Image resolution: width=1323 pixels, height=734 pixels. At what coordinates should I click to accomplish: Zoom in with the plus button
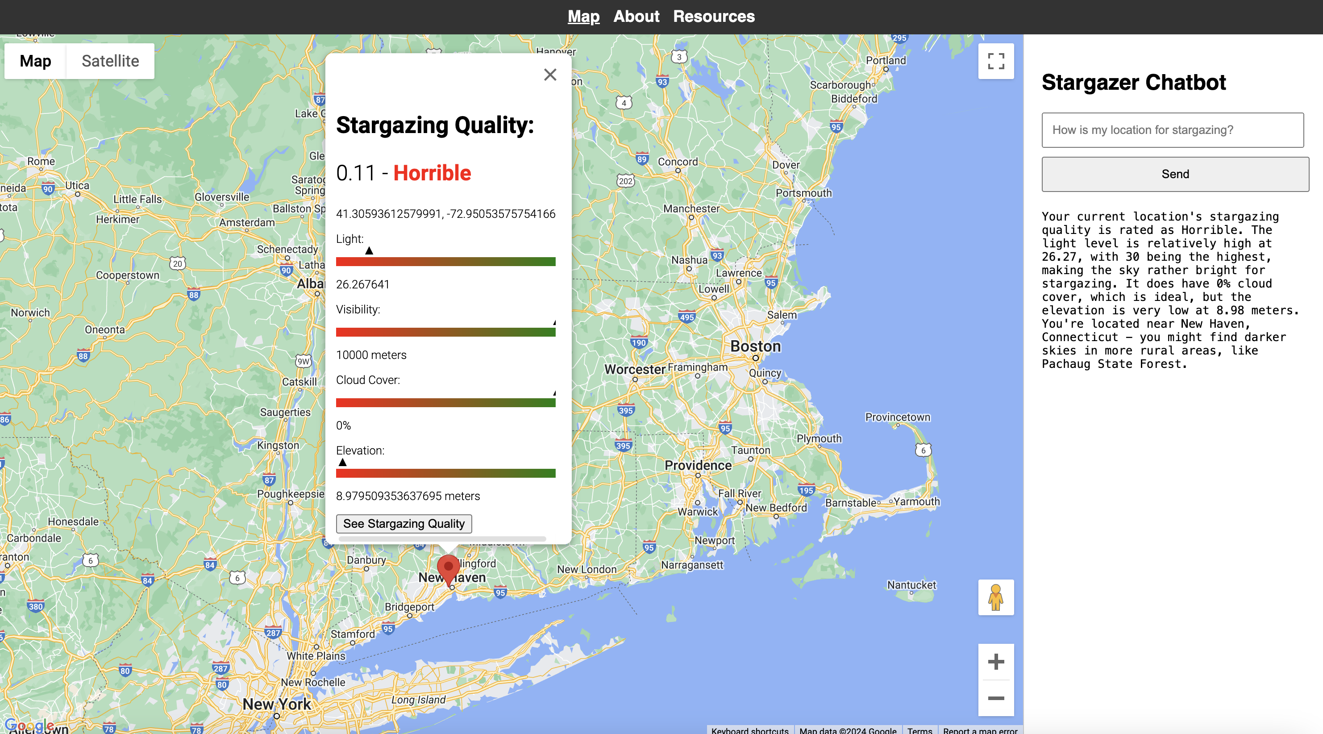(x=995, y=662)
